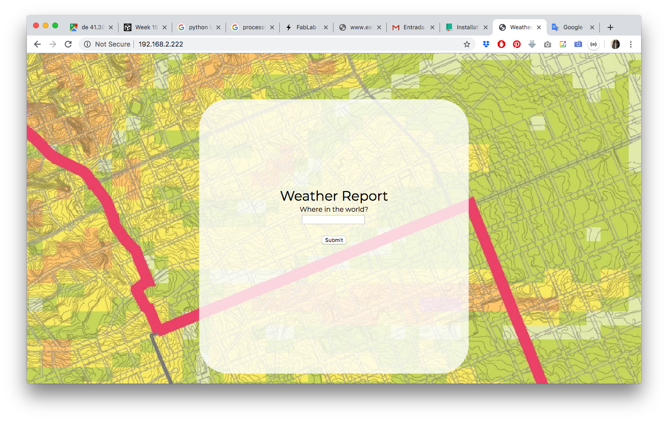The width and height of the screenshot is (668, 422).
Task: Open a new tab with the plus button
Action: pos(610,27)
